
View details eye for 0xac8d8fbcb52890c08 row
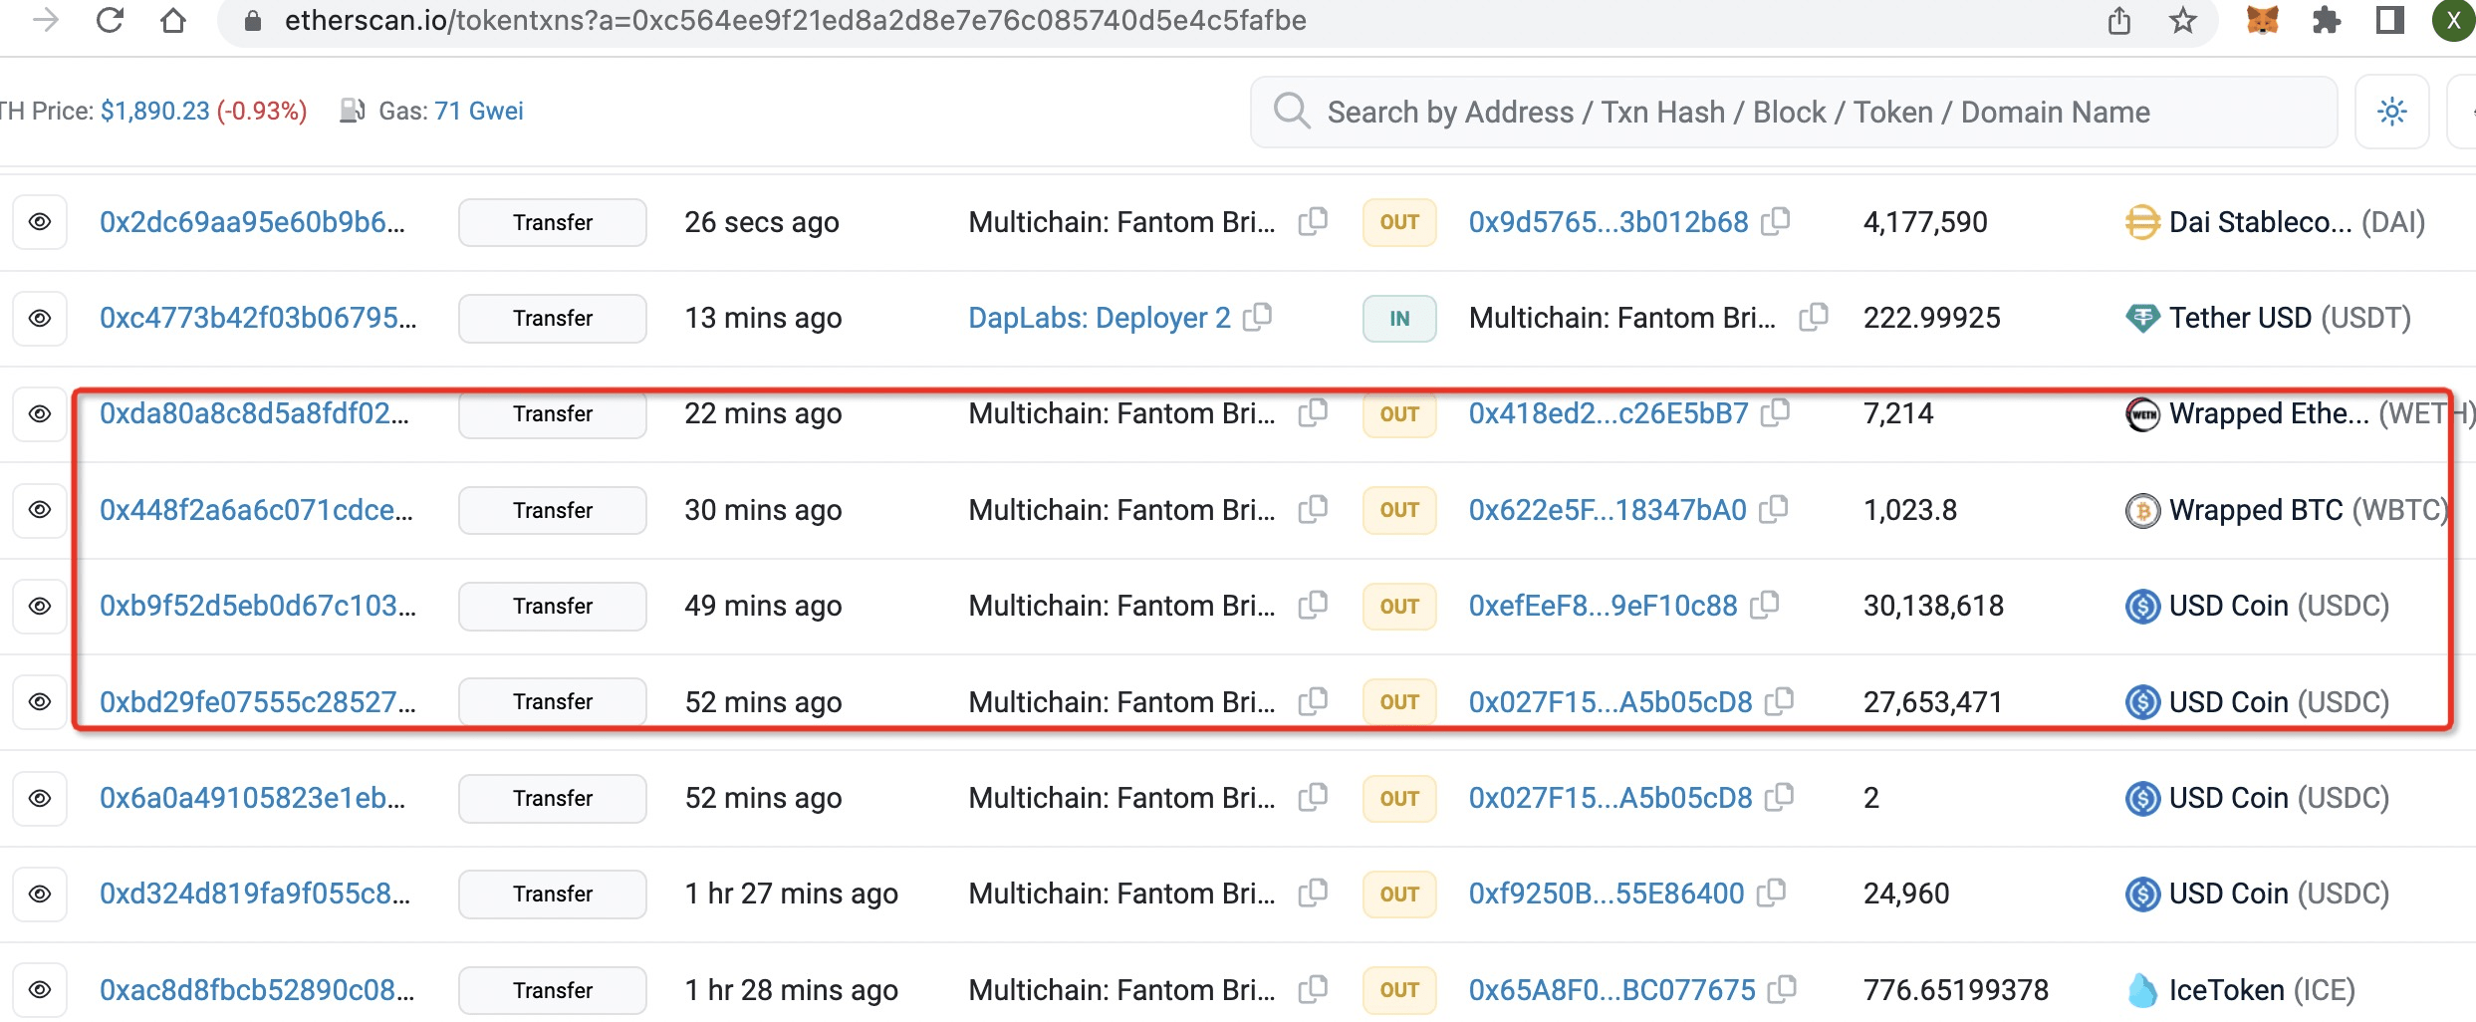[40, 990]
